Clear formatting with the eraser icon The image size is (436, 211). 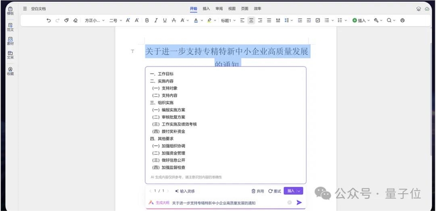pyautogui.click(x=75, y=20)
